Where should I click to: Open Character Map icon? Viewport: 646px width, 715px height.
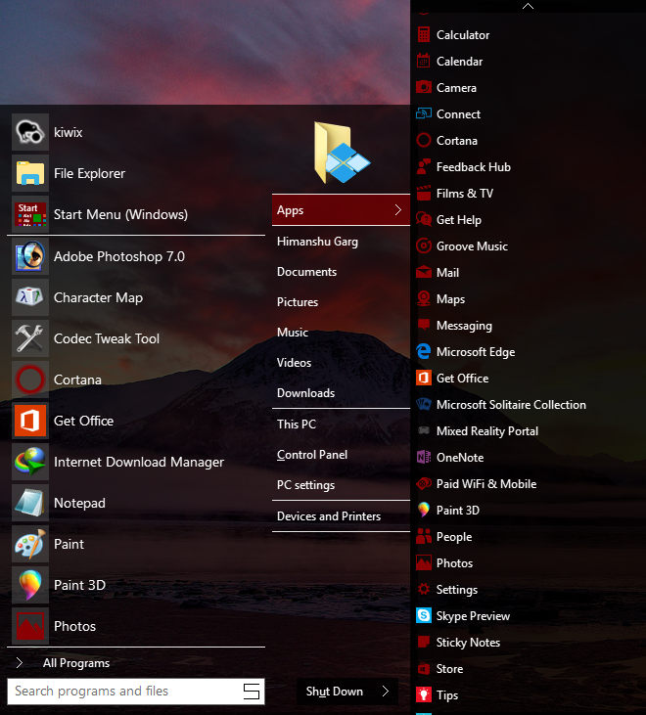tap(30, 297)
